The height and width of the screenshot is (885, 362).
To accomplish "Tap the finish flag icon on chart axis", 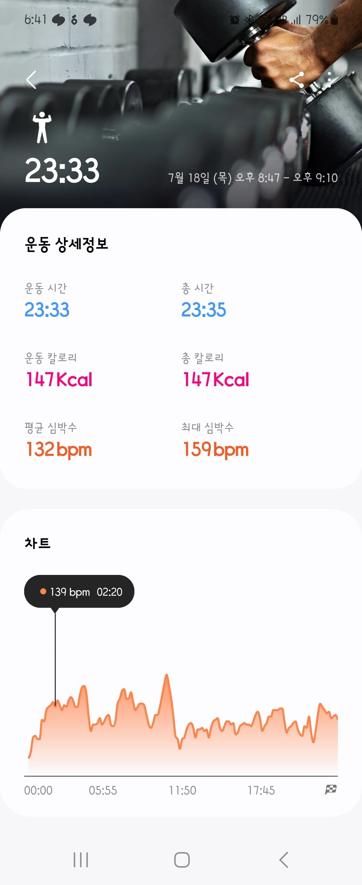I will tap(331, 789).
